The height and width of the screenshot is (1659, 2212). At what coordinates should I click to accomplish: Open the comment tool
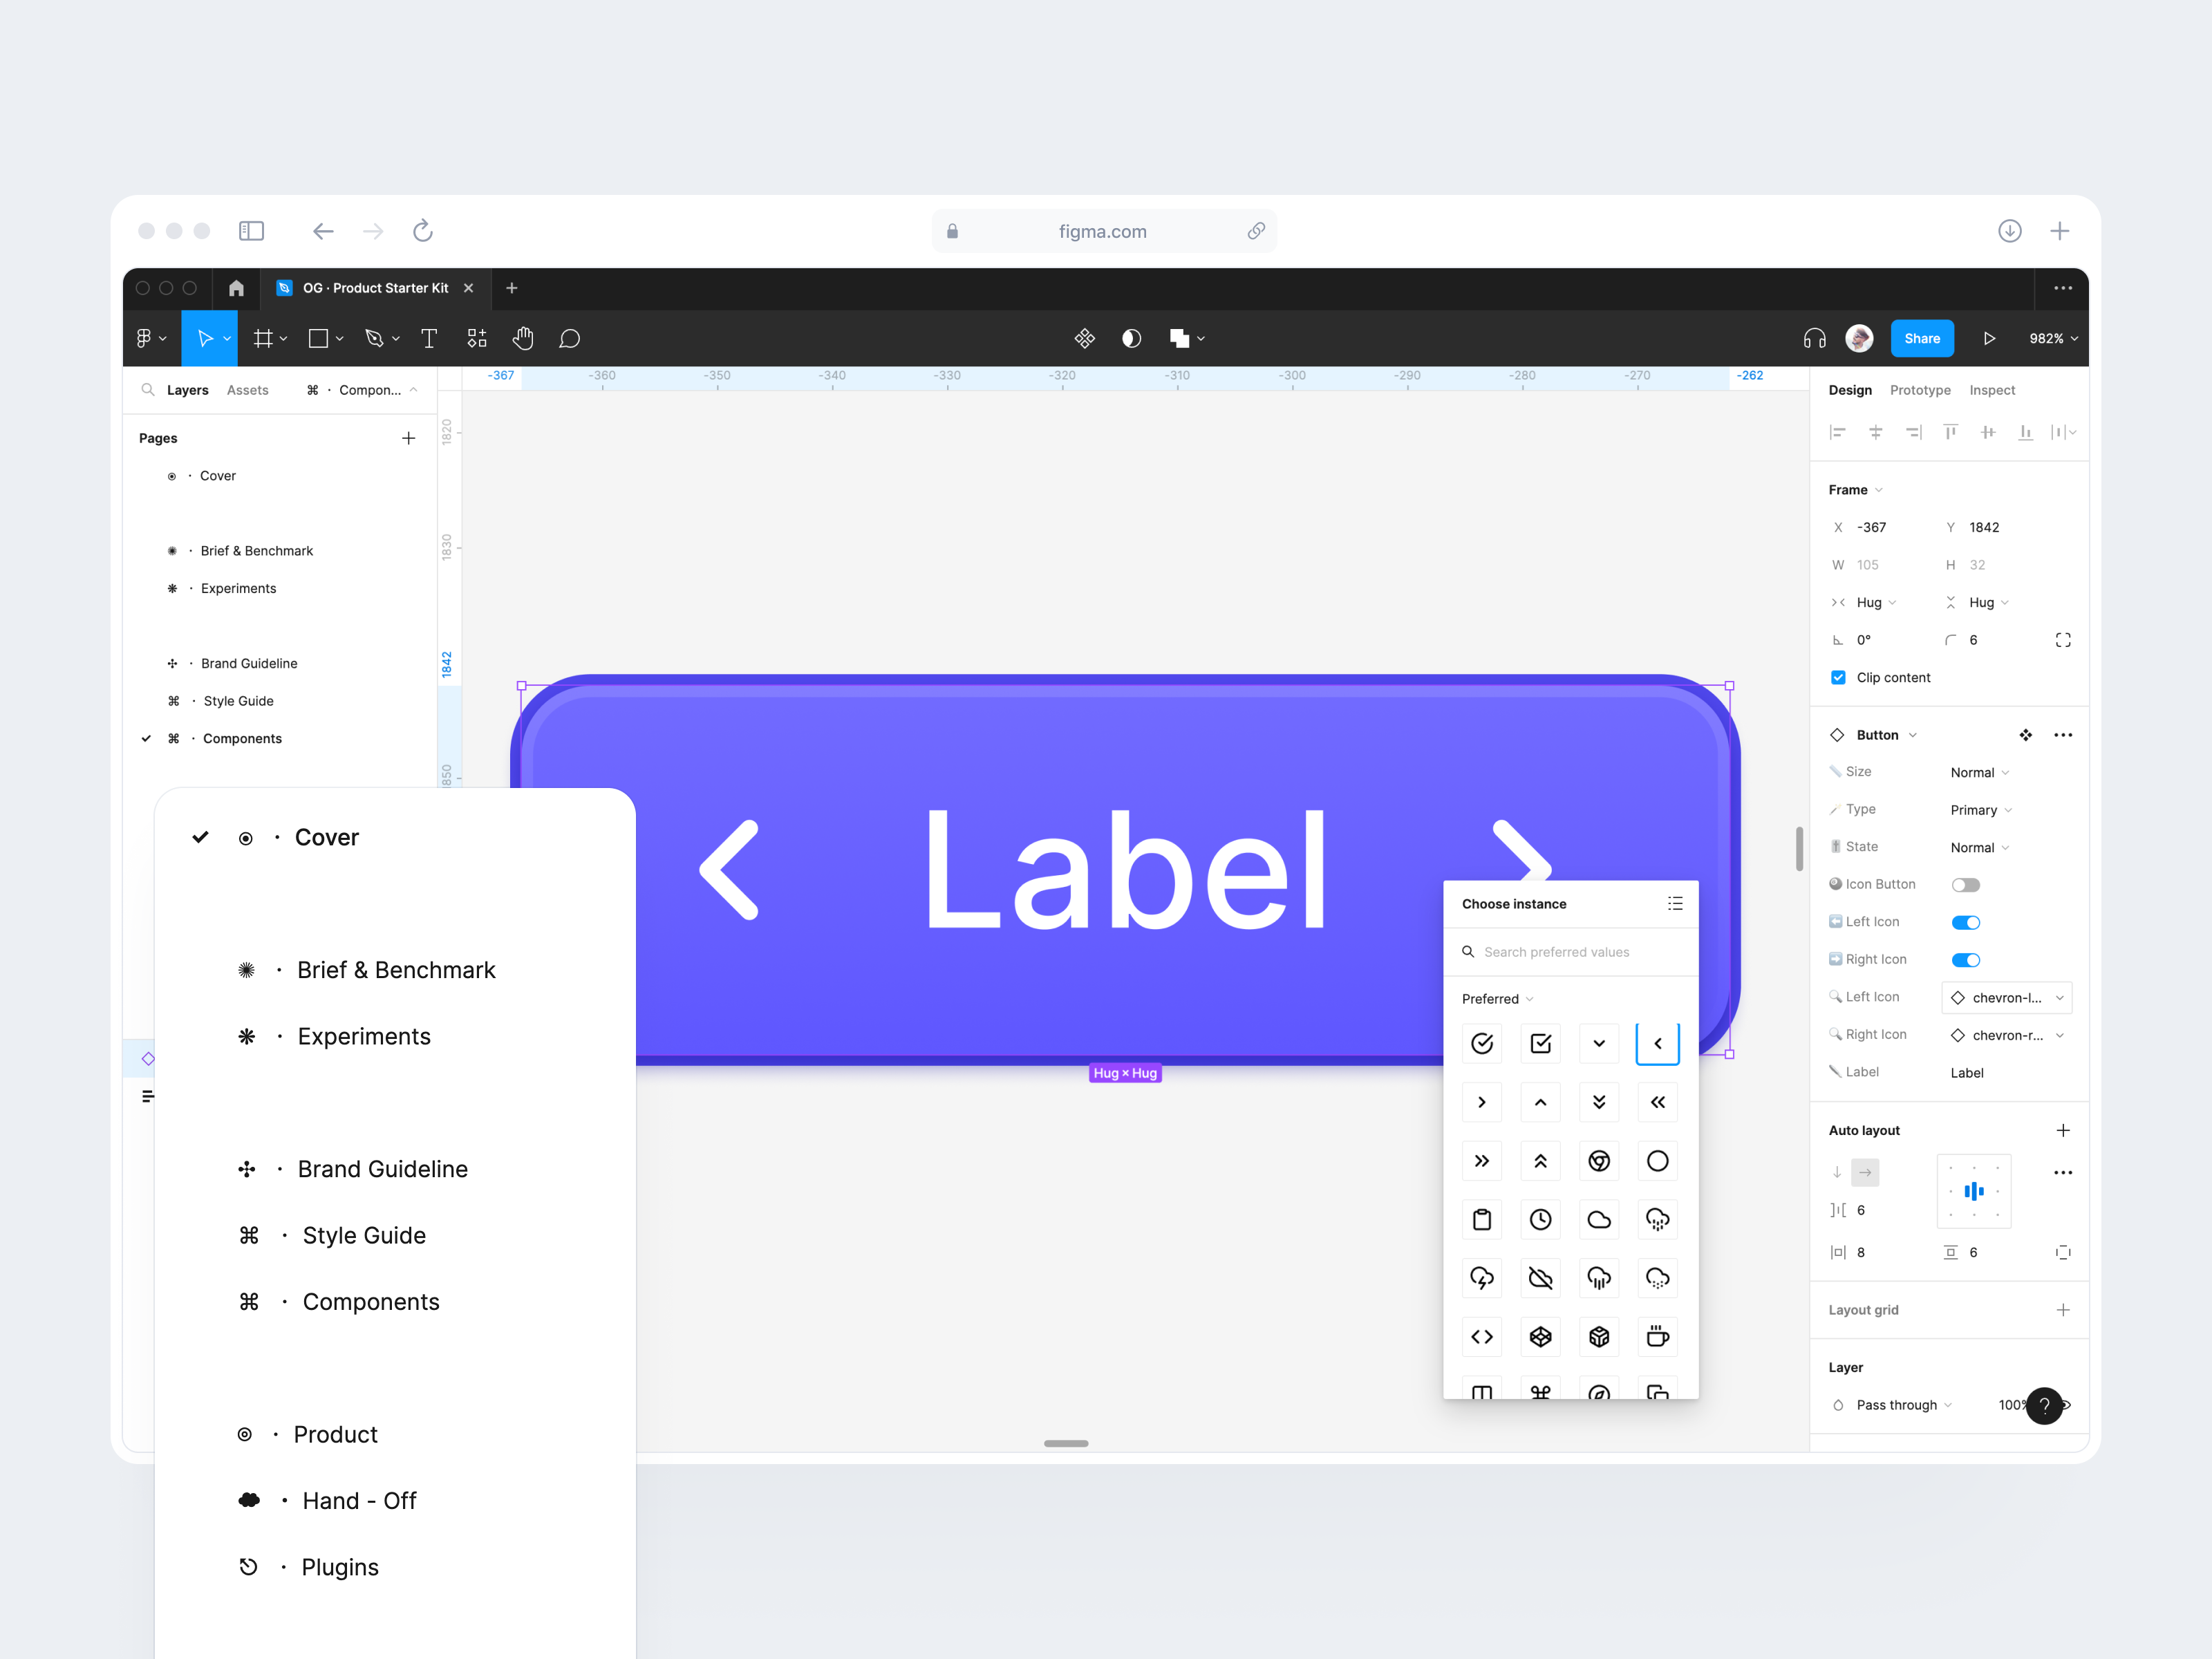(x=569, y=339)
